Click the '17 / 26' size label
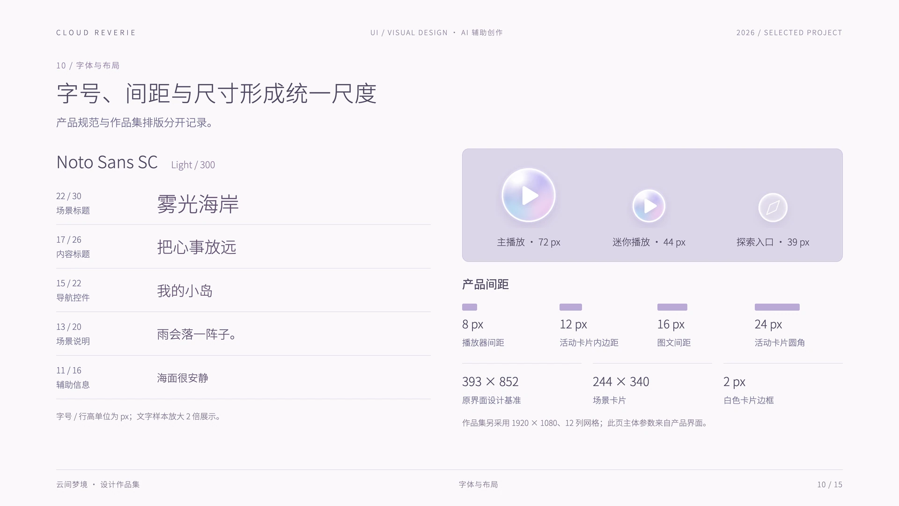Viewport: 899px width, 506px height. pyautogui.click(x=69, y=240)
